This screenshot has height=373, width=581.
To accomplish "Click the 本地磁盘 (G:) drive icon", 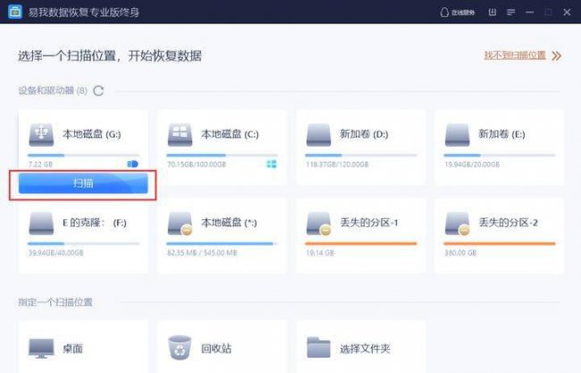I will click(41, 135).
